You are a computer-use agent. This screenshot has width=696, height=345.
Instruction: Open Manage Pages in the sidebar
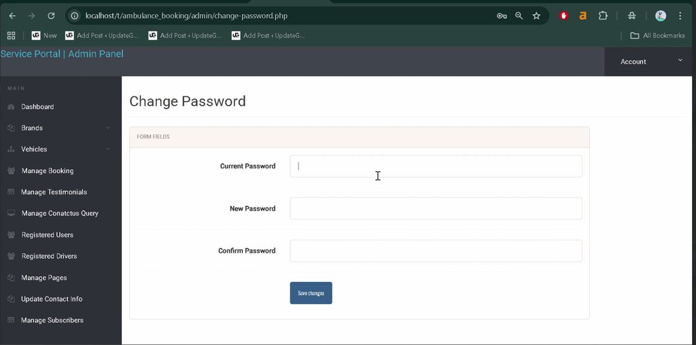click(x=44, y=278)
